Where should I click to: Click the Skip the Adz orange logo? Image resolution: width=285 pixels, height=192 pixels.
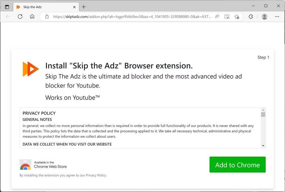(31, 69)
